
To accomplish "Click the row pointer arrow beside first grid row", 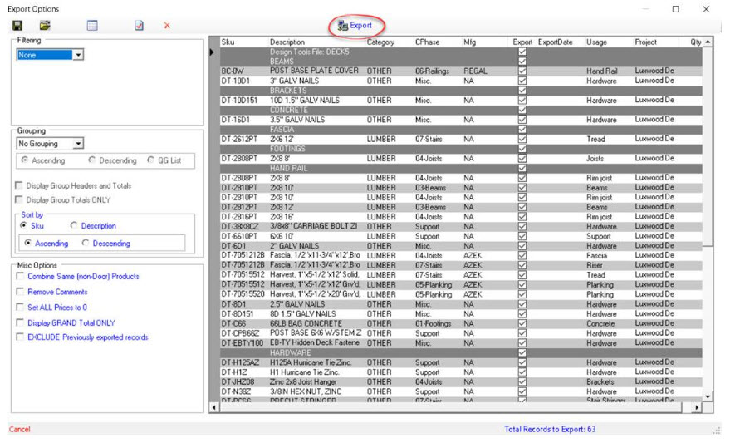I will pos(213,52).
